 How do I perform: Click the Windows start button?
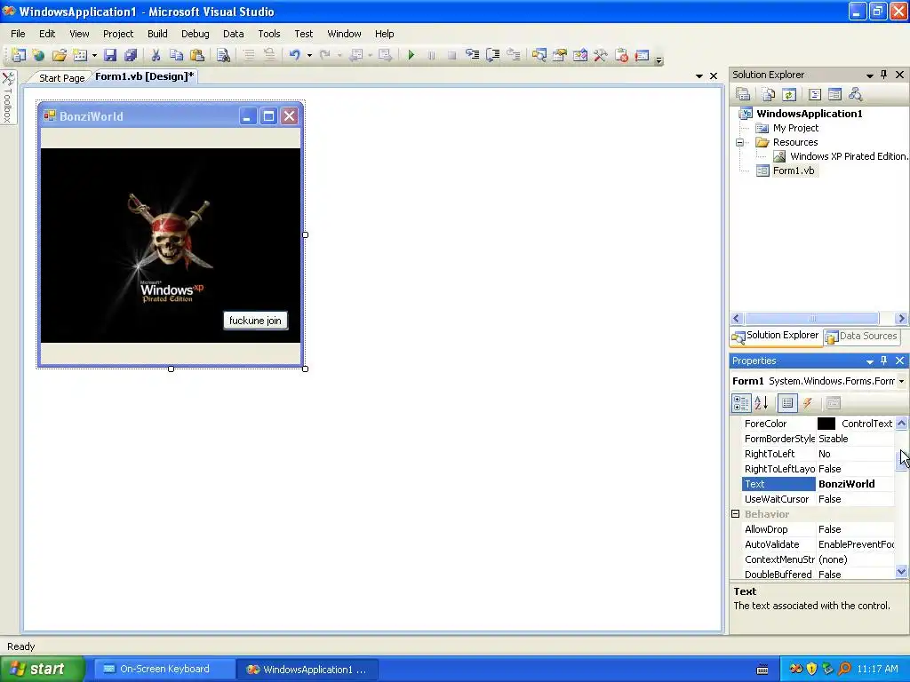pyautogui.click(x=42, y=669)
